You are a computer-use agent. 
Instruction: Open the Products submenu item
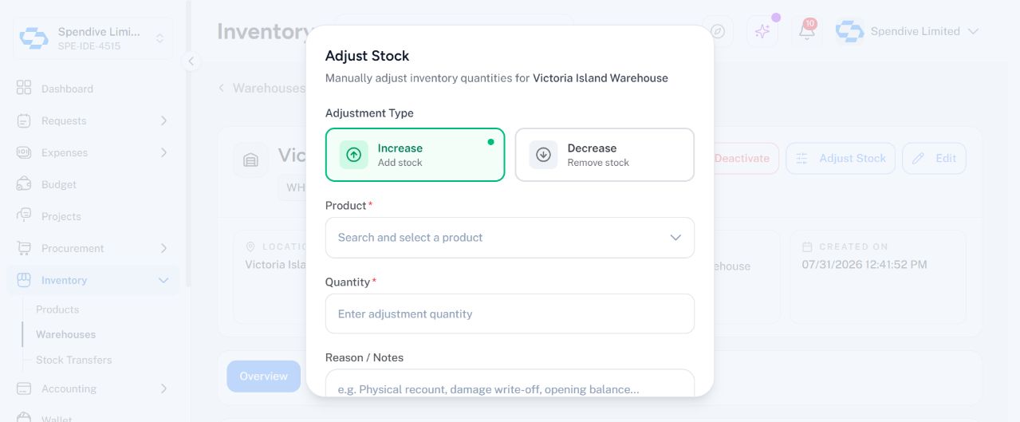point(57,310)
